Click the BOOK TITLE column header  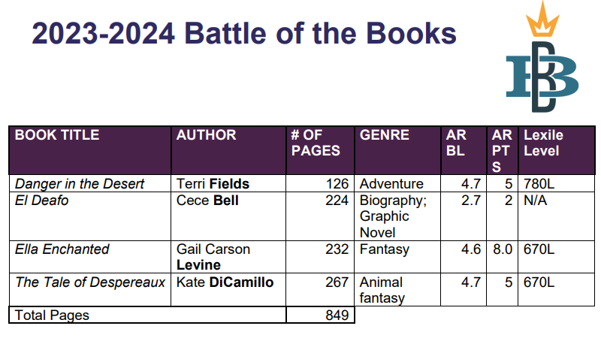tap(90, 150)
